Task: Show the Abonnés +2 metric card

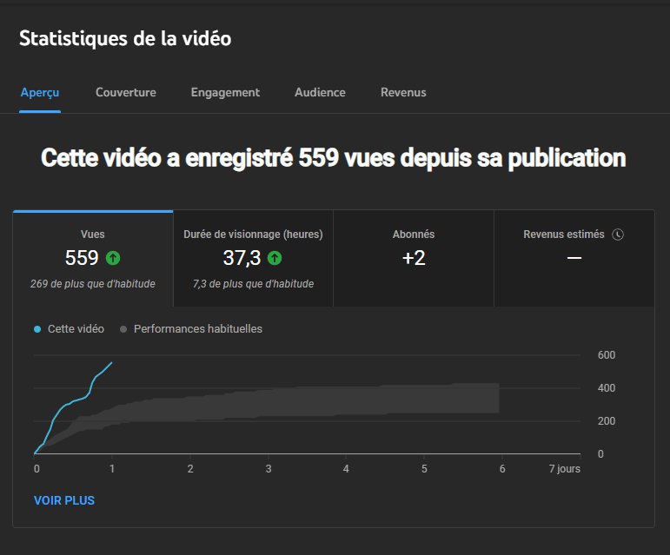Action: point(414,258)
